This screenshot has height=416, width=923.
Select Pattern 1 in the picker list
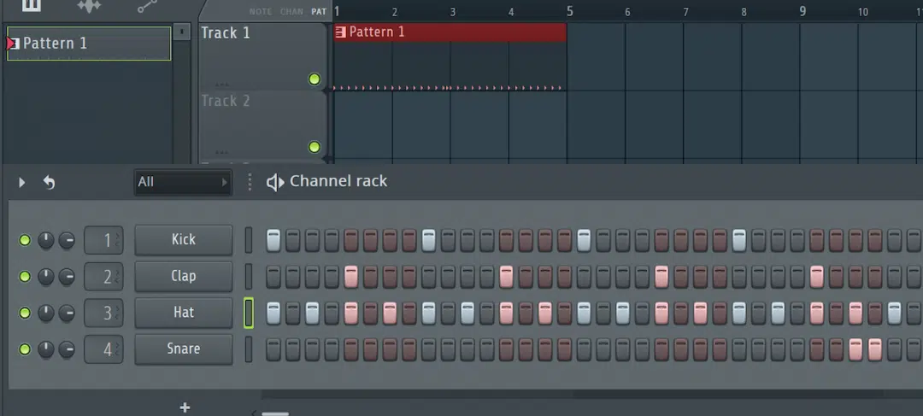89,44
